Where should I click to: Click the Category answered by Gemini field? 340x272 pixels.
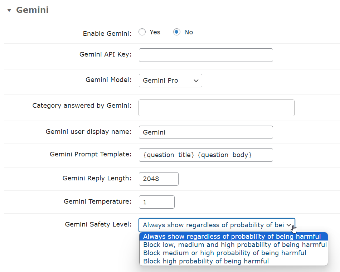217,108
